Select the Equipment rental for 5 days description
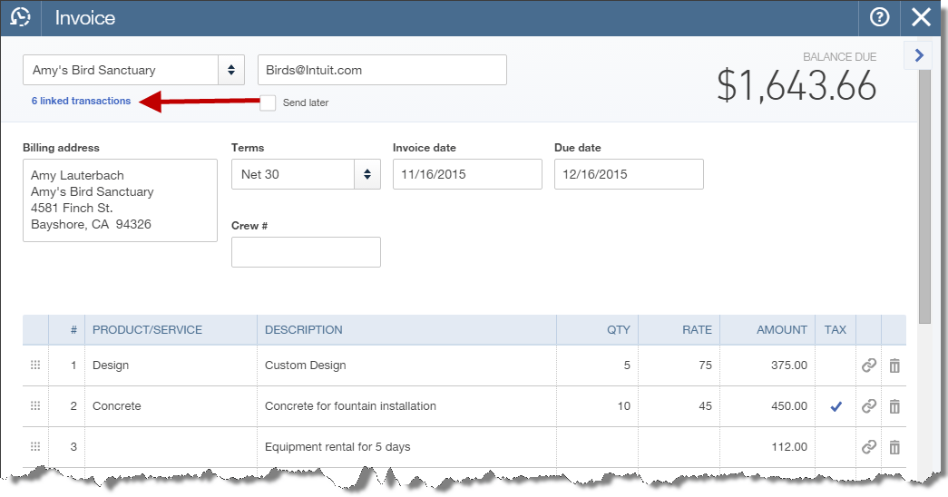 407,447
